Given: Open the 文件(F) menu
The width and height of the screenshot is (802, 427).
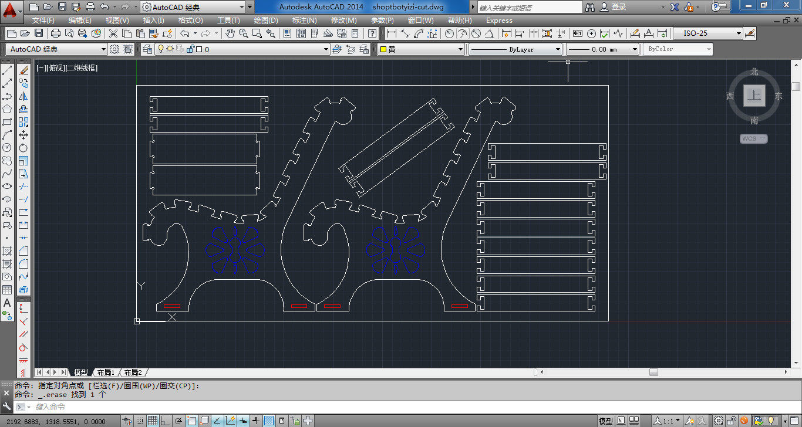Looking at the screenshot, I should coord(43,21).
